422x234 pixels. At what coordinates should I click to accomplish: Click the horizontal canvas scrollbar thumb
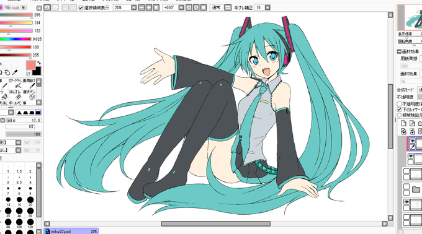(x=216, y=223)
